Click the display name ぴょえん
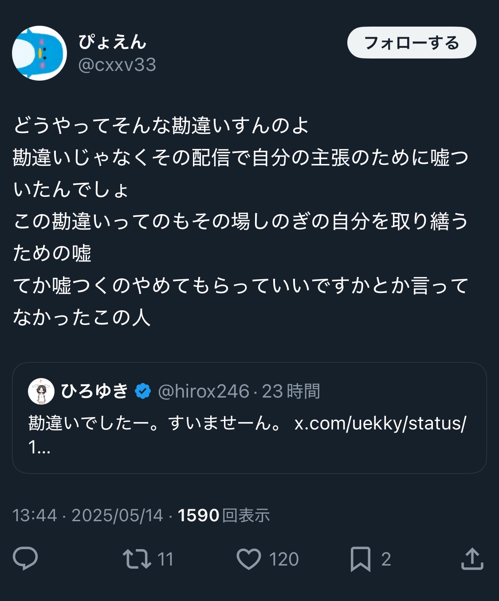 pyautogui.click(x=112, y=42)
